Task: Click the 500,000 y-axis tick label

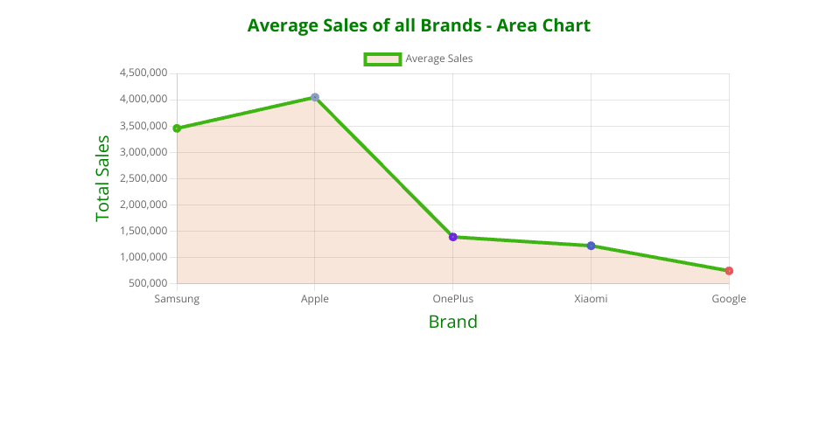Action: pyautogui.click(x=147, y=283)
